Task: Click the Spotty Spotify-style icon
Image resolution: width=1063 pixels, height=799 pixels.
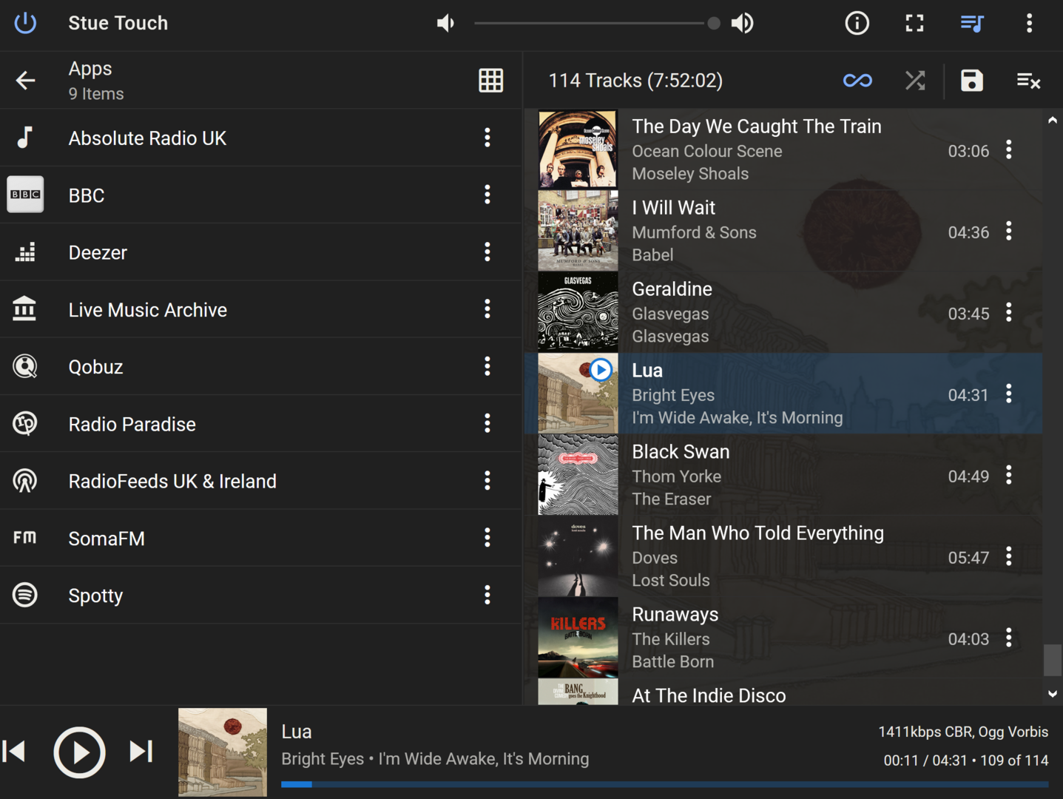Action: tap(25, 596)
